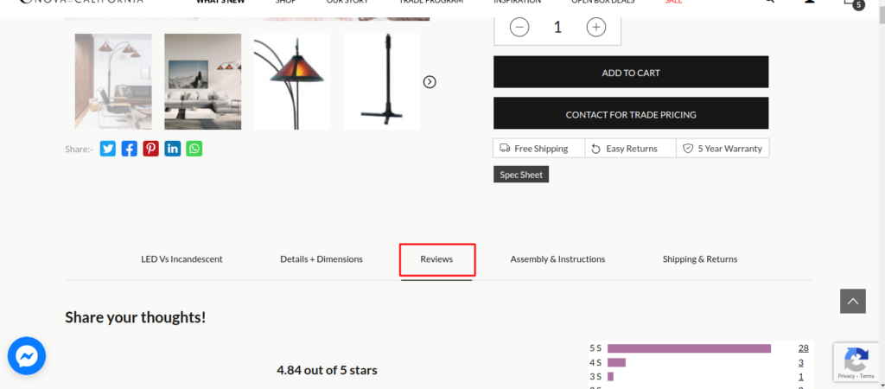
Task: Decrease quantity with the minus button
Action: point(519,27)
